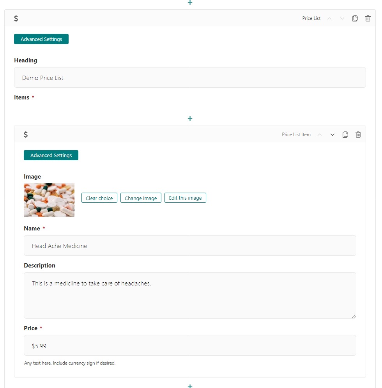Delete the Price List widget via trash icon
The height and width of the screenshot is (388, 382).
click(368, 18)
